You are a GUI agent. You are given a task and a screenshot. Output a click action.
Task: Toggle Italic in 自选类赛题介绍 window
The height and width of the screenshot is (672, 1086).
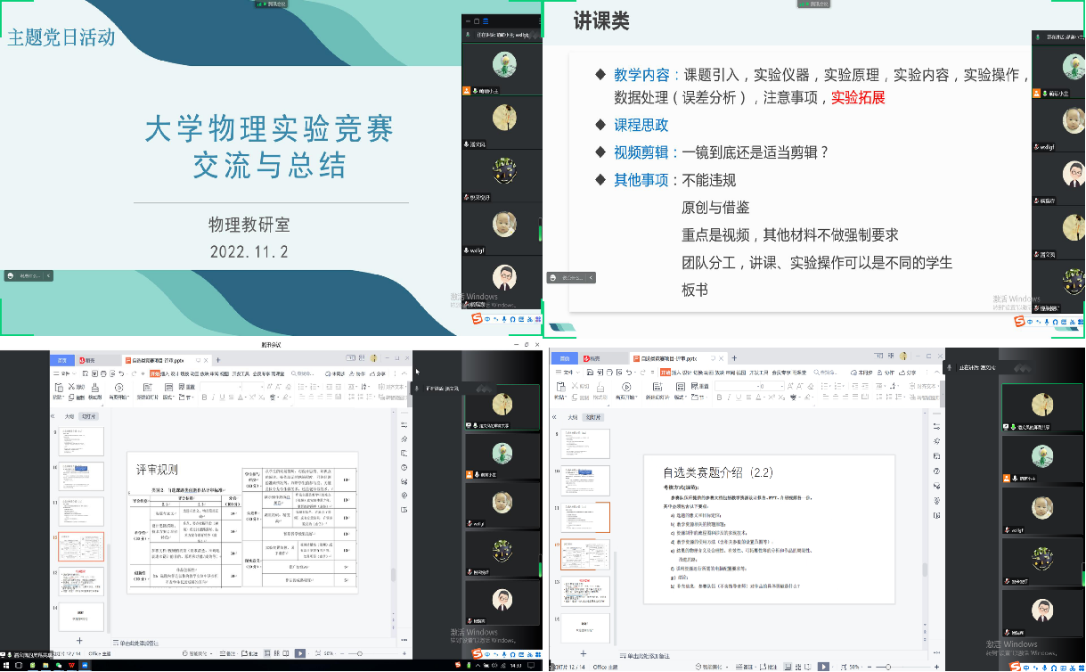tap(729, 397)
